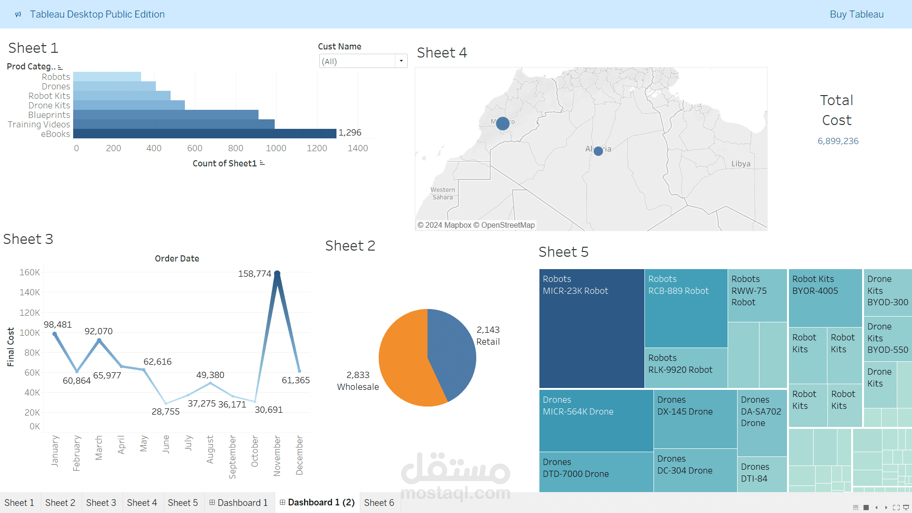Enter full screen mode icon
Image resolution: width=912 pixels, height=513 pixels.
pos(896,507)
